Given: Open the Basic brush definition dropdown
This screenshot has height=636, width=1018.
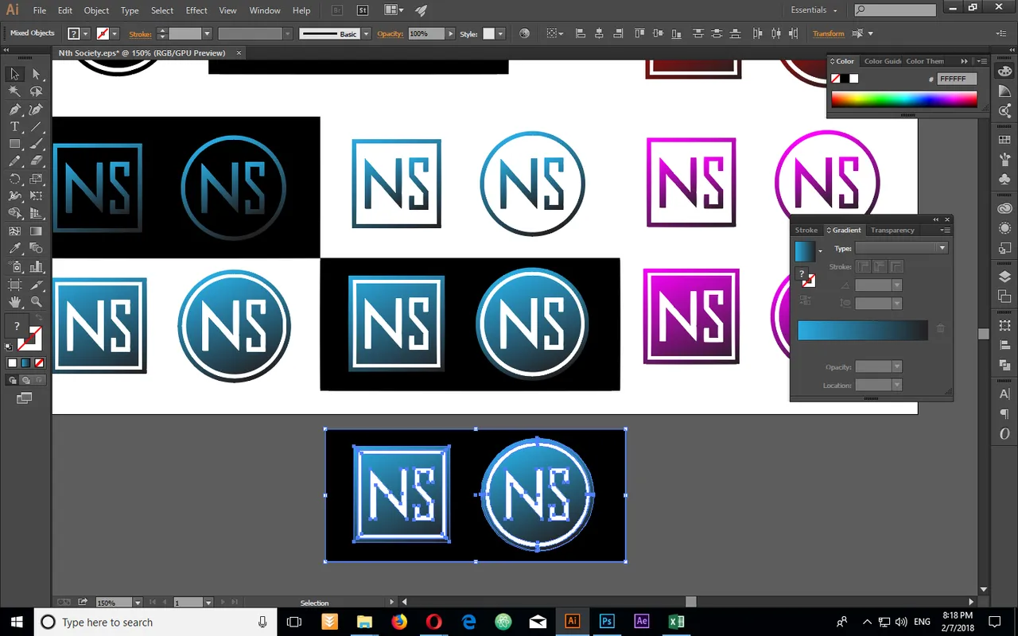Looking at the screenshot, I should click(x=366, y=33).
